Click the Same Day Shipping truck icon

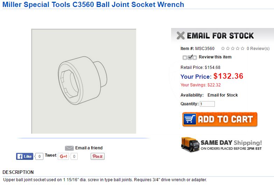tap(190, 144)
